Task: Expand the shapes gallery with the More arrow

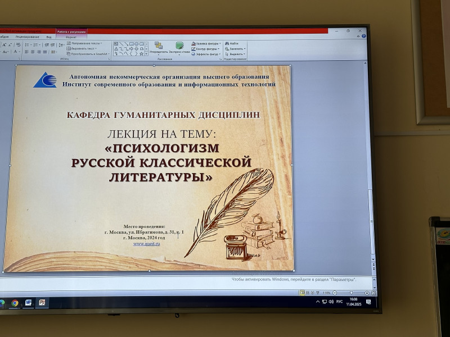Action: [x=146, y=53]
